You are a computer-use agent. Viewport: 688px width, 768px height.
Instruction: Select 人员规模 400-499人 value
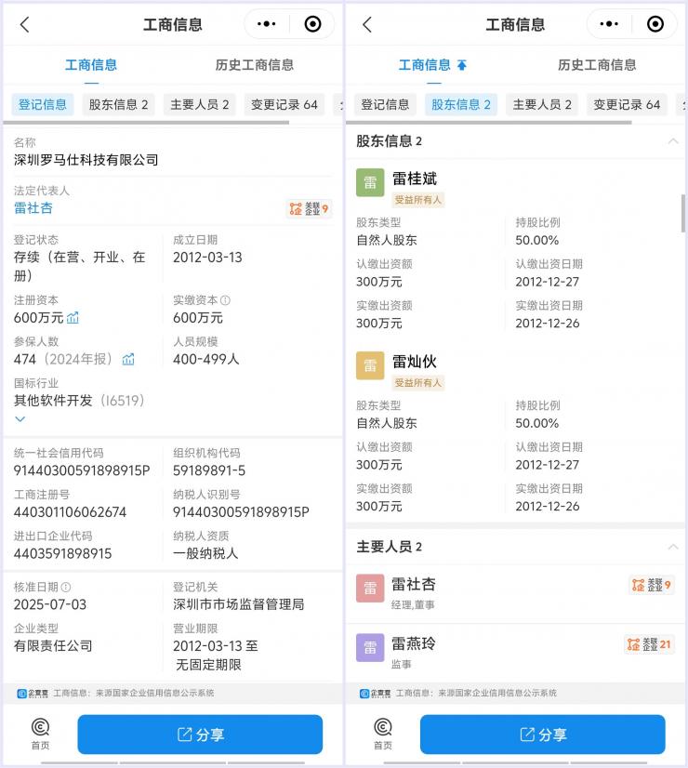206,360
